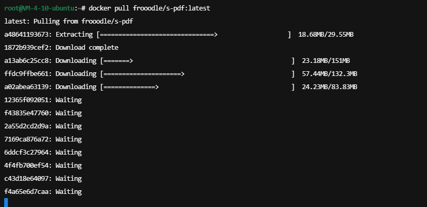Screen dimensions: 427x207
Task: Click the 6ddcf3c27964 Waiting line
Action: [43, 152]
